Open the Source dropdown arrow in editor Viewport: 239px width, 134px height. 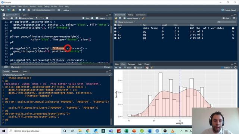[x=106, y=18]
